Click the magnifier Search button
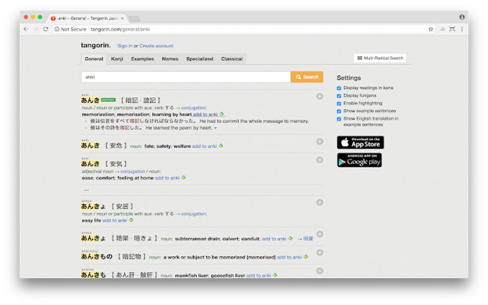 click(306, 76)
